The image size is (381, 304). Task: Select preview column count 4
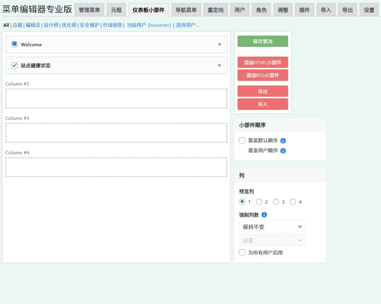click(x=293, y=202)
